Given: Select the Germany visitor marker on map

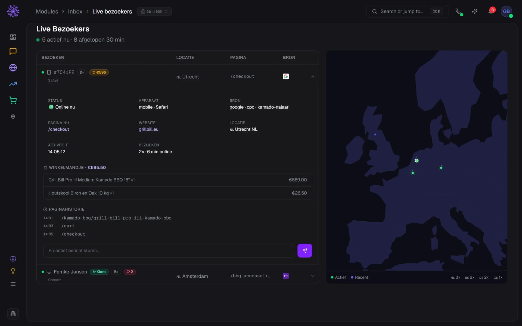Looking at the screenshot, I should [441, 168].
